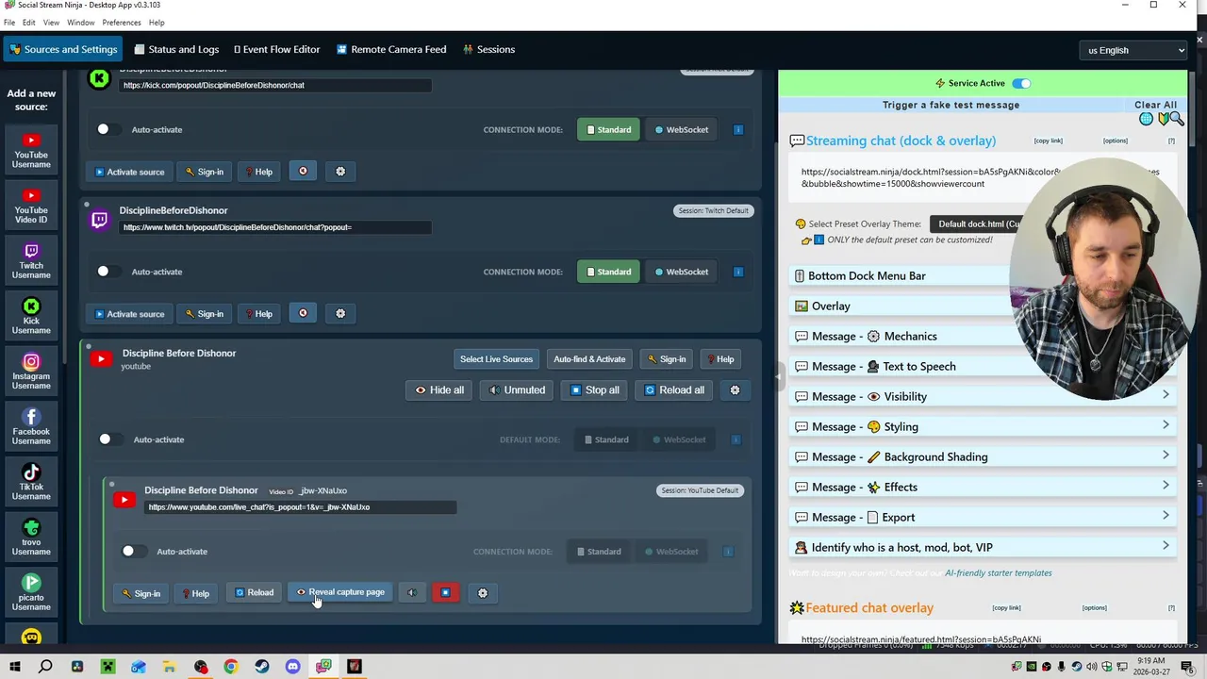Image resolution: width=1207 pixels, height=679 pixels.
Task: Select Standard connection mode for Kick
Action: [608, 130]
